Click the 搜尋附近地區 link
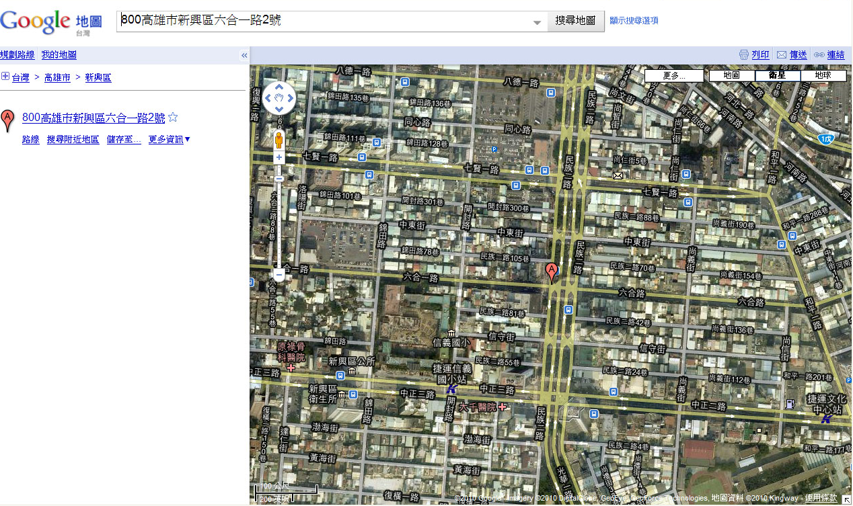This screenshot has height=506, width=853. (73, 140)
